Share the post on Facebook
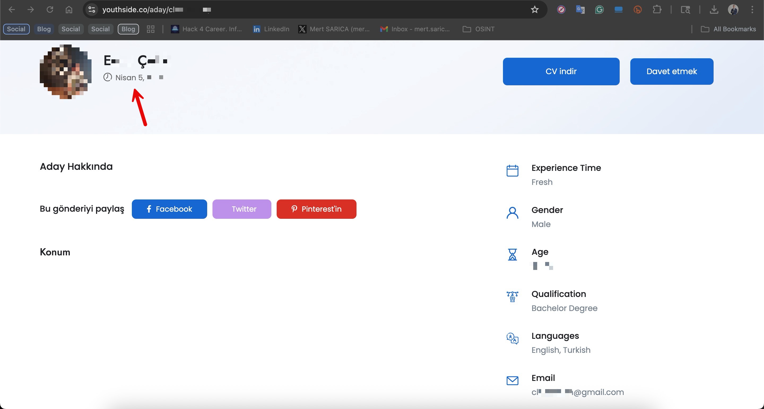Viewport: 764px width, 409px height. (169, 209)
